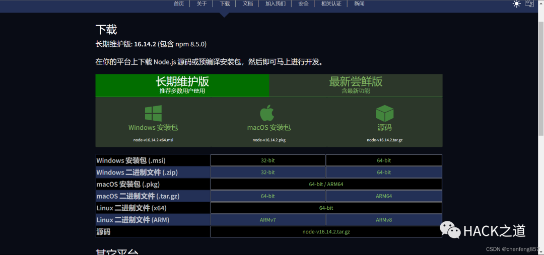Click the Apple logo macOS installer icon
The width and height of the screenshot is (544, 255).
(x=267, y=113)
